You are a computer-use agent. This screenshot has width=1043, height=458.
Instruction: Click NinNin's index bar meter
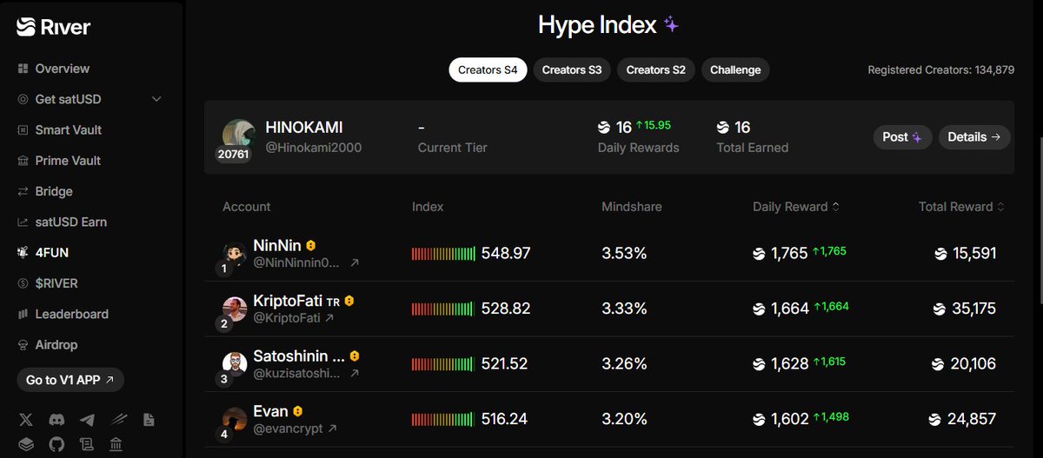[443, 254]
